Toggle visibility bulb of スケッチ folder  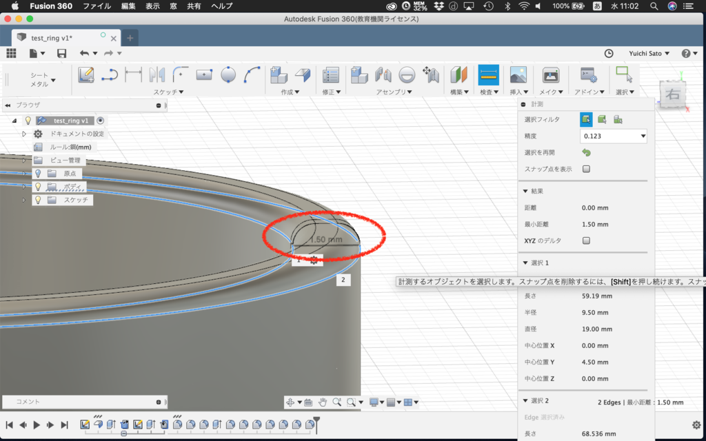point(39,200)
